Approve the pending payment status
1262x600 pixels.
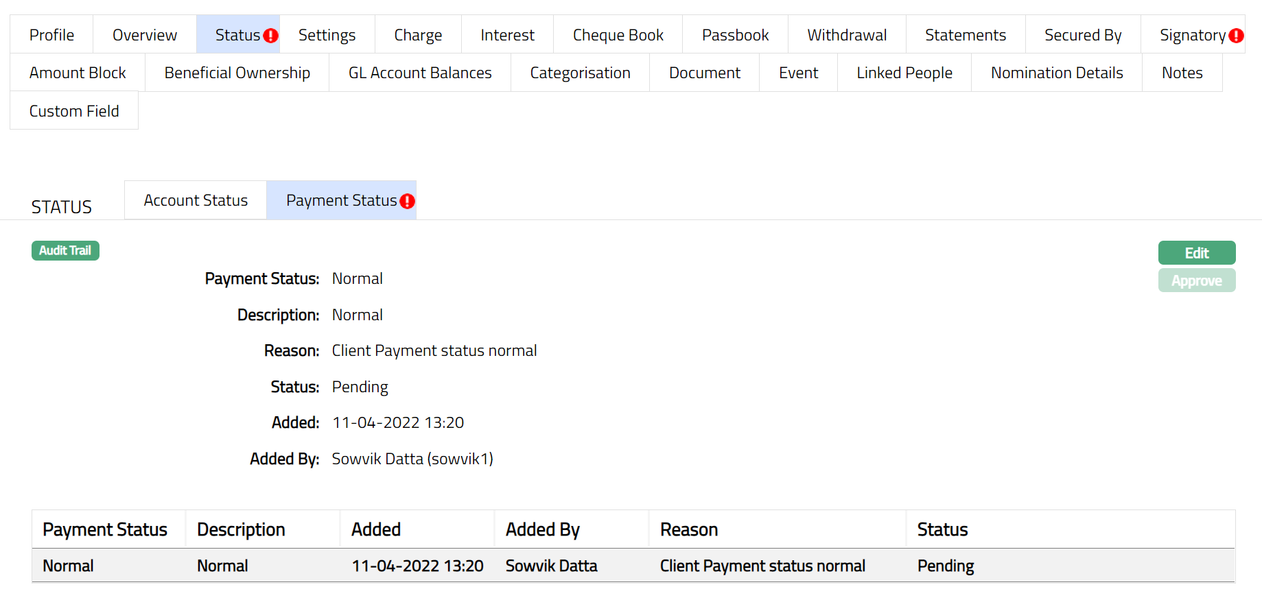click(x=1196, y=280)
